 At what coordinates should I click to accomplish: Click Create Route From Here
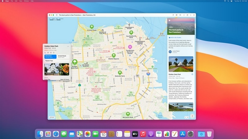pos(63,57)
